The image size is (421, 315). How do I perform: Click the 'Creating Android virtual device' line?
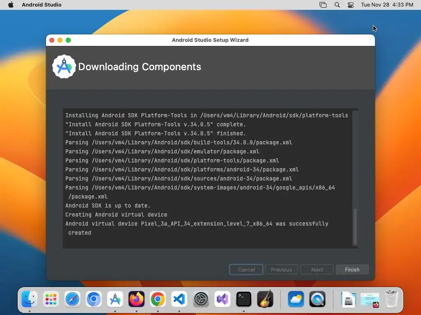pyautogui.click(x=116, y=215)
